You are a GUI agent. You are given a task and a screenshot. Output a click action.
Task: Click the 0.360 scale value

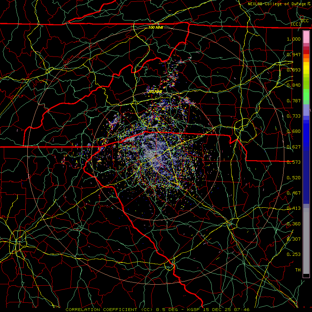[x=294, y=224]
